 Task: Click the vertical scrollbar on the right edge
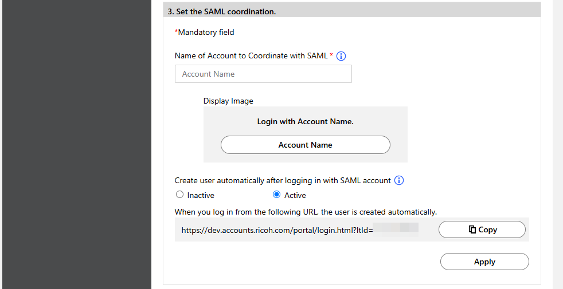[x=557, y=143]
